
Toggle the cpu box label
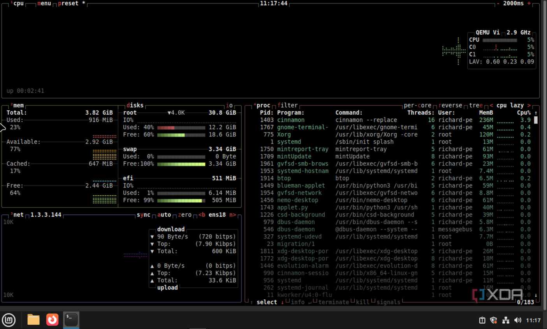coord(17,3)
